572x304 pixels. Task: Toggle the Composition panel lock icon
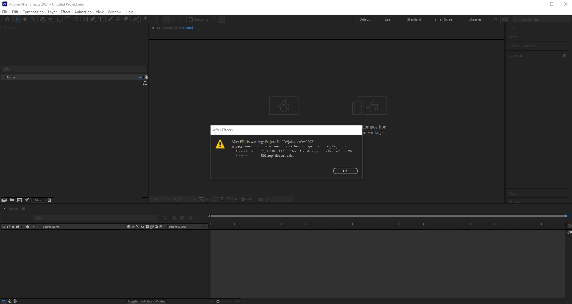pos(159,27)
